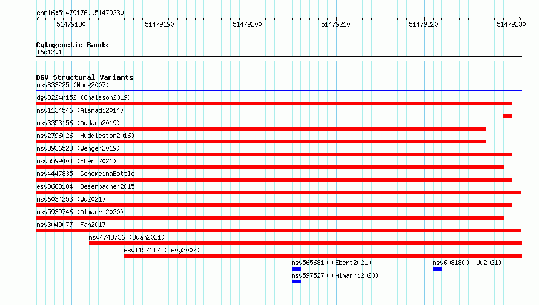Click the red bar under nsv2796026
The width and height of the screenshot is (539, 305).
[261, 142]
